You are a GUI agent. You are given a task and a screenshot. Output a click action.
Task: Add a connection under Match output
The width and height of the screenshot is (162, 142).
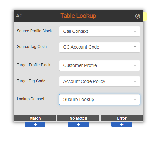tap(35, 124)
